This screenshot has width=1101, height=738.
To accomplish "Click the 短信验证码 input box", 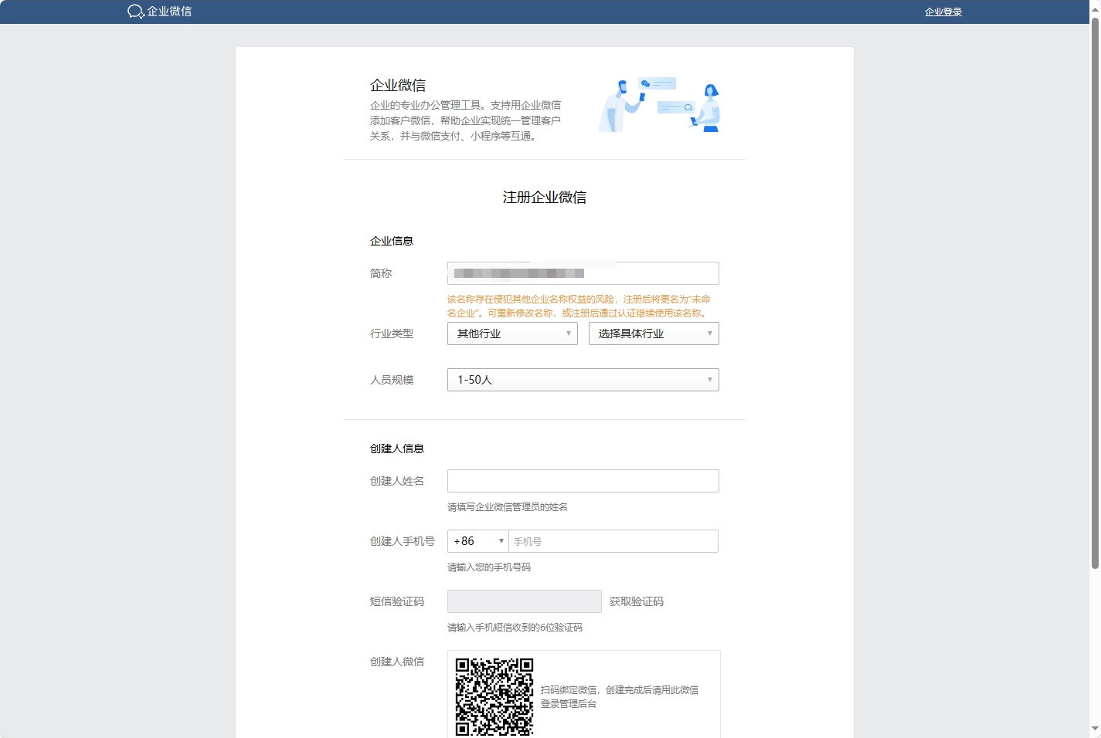I will (525, 601).
